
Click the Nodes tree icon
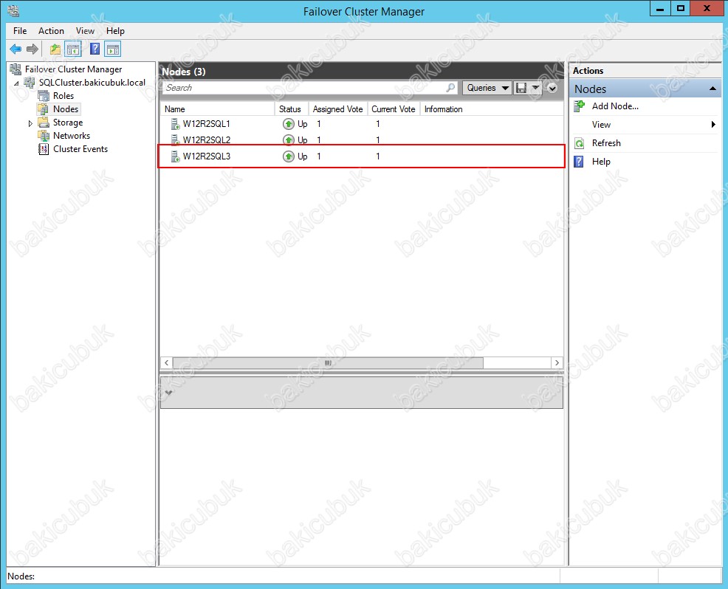(43, 109)
